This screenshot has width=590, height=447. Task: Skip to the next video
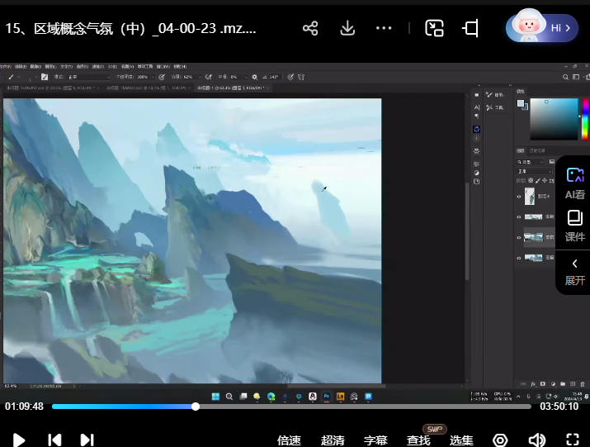(87, 440)
